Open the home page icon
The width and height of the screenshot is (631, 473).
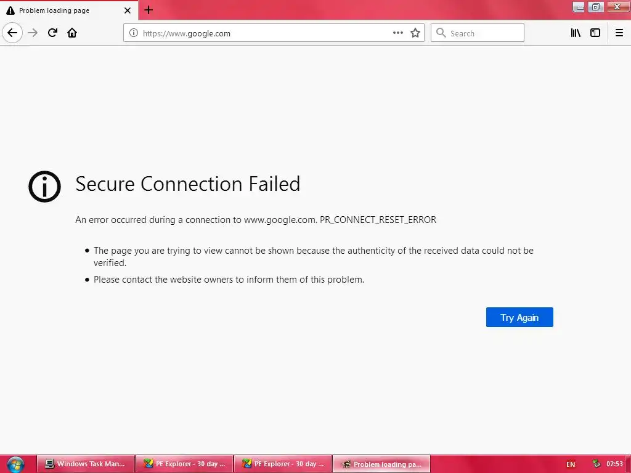(72, 33)
